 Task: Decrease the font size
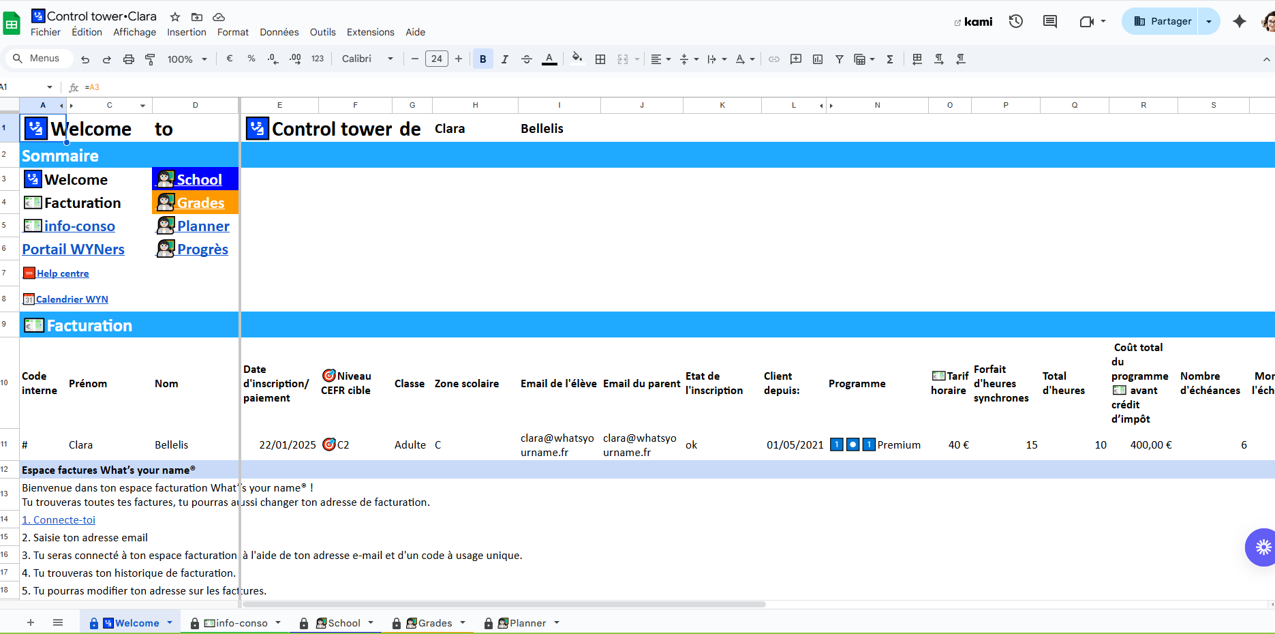tap(414, 59)
